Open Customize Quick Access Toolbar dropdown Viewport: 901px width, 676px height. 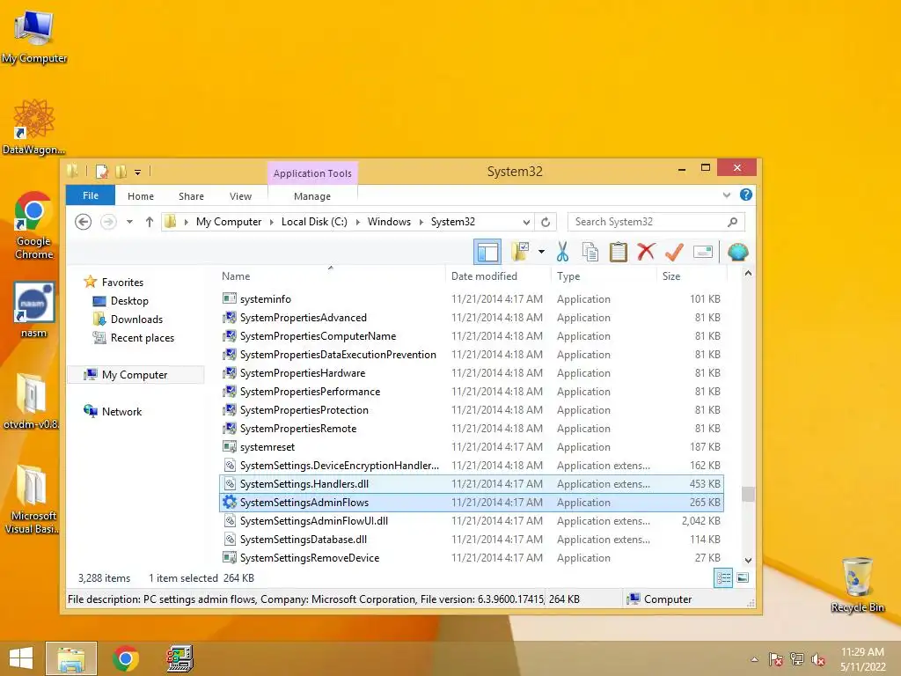(x=138, y=172)
